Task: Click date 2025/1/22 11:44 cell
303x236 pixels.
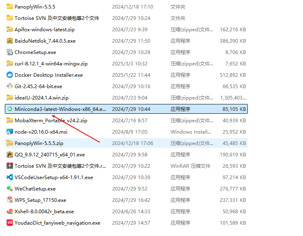Action: pos(131,75)
